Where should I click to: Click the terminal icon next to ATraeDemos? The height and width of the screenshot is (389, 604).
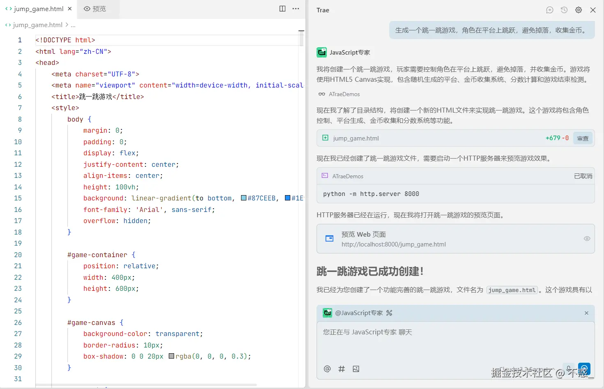(x=325, y=176)
